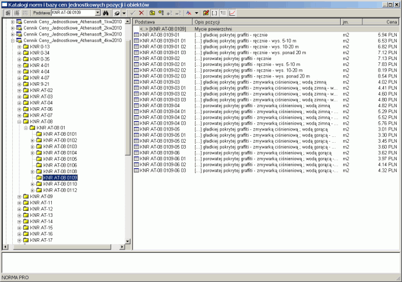402x282 pixels.
Task: Click the square brackets icon in toolbar
Action: [214, 12]
